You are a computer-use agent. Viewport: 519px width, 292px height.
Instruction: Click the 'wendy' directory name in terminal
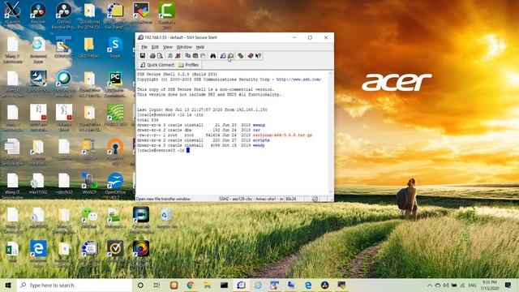[259, 145]
